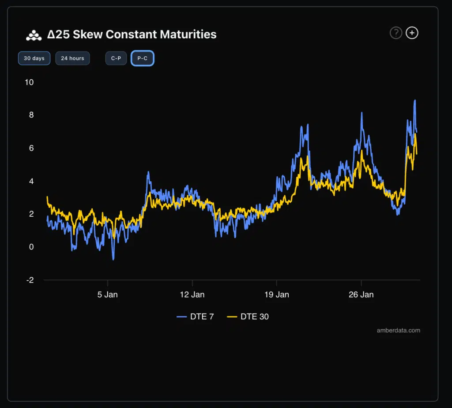The width and height of the screenshot is (452, 408).
Task: Toggle visibility of the DTE 7 series
Action: tap(194, 316)
